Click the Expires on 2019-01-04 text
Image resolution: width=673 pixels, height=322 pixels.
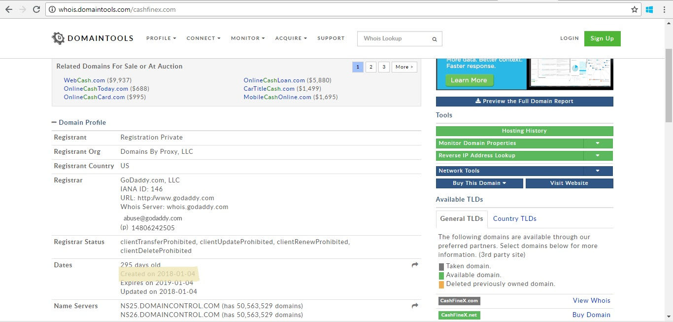point(158,283)
